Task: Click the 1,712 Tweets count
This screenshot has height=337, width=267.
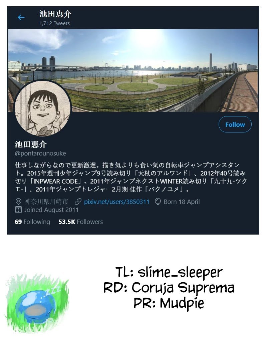Action: (54, 23)
